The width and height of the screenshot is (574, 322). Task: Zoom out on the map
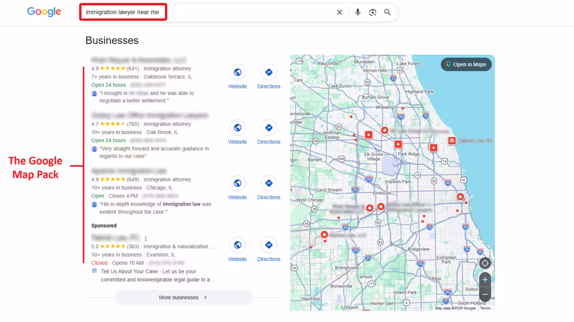pos(485,294)
